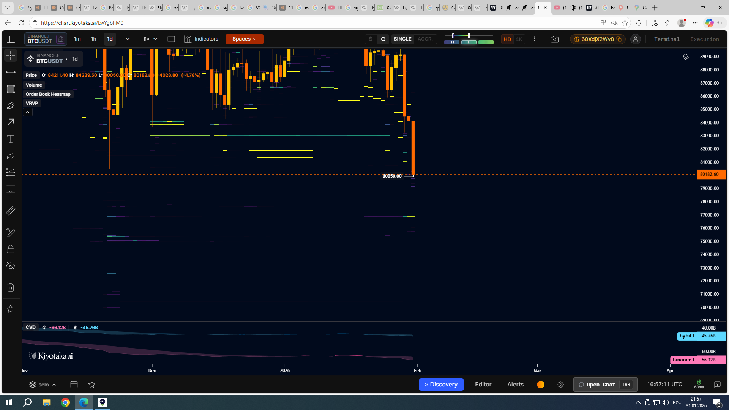Image resolution: width=729 pixels, height=410 pixels.
Task: Expand the timeframe dropdown chevron
Action: [128, 39]
